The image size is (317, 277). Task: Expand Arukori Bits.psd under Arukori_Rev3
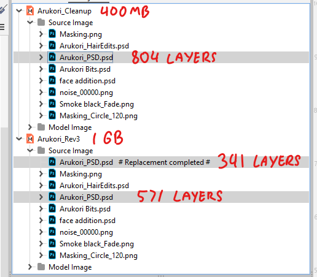click(41, 208)
